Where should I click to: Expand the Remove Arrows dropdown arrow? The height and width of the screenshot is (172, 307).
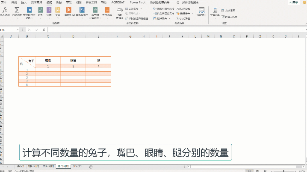170,18
